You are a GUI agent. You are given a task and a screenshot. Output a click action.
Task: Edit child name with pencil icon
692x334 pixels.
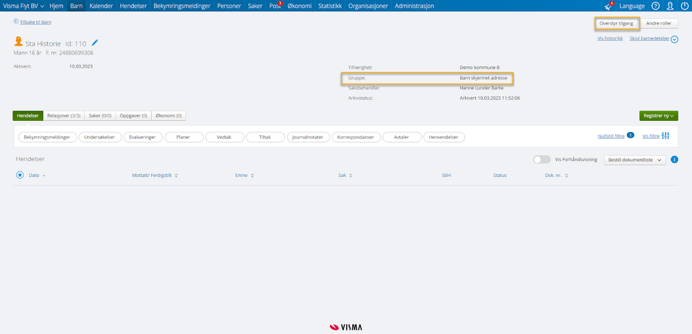tap(94, 43)
